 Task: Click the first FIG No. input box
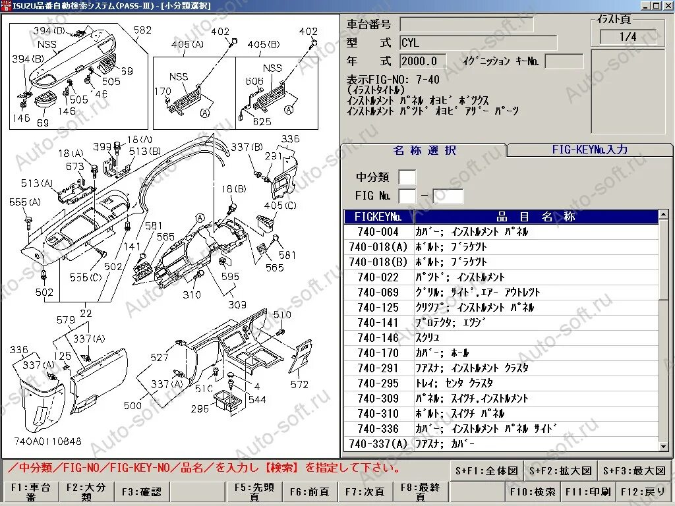tap(407, 196)
